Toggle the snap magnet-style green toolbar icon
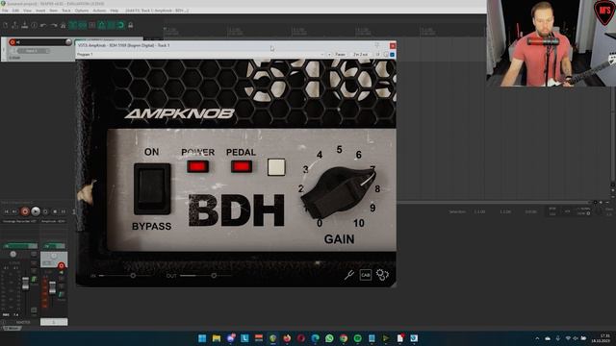Screen dimensions: 616x346 [x=121, y=25]
